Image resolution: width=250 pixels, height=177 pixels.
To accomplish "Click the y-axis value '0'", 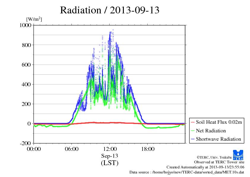I will click(x=29, y=124).
